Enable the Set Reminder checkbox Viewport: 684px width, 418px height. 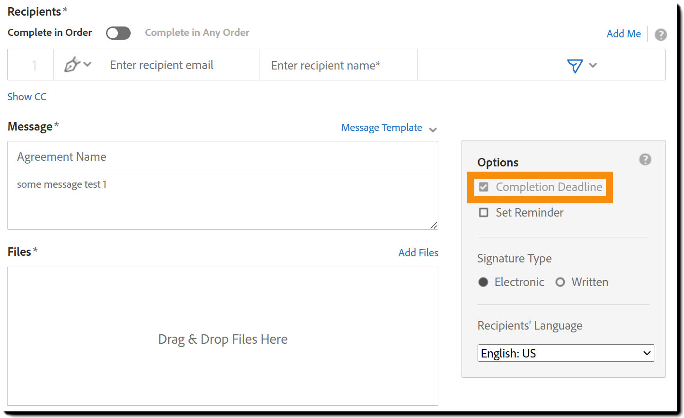tap(483, 212)
